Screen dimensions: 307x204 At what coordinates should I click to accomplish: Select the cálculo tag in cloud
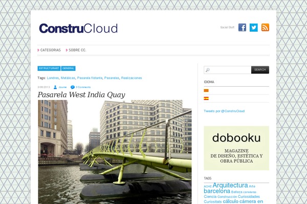click(231, 201)
